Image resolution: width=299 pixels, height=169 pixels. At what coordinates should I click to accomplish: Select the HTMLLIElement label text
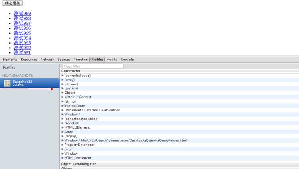(77, 127)
